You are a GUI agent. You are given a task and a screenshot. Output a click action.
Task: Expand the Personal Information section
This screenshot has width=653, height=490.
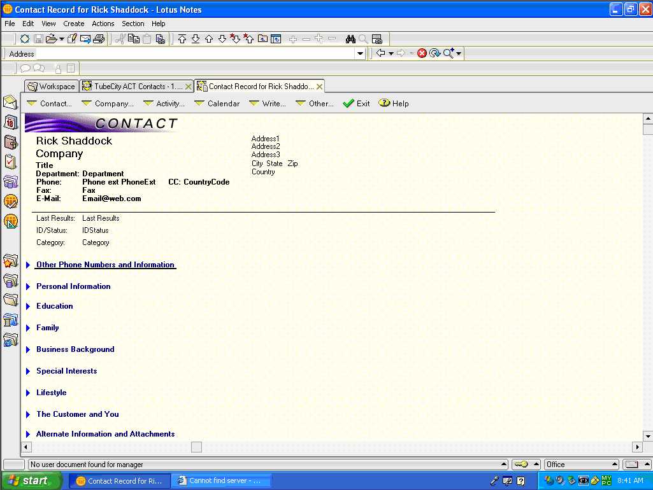(73, 286)
